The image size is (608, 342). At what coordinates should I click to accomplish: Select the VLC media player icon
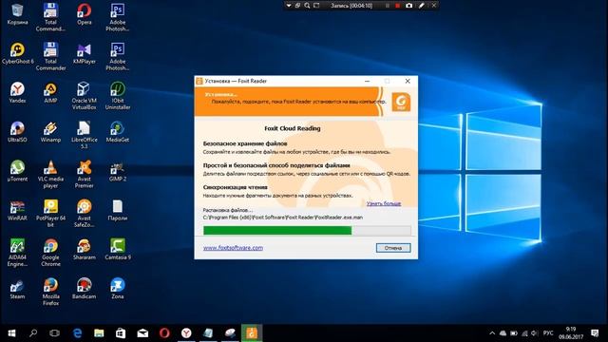point(50,174)
